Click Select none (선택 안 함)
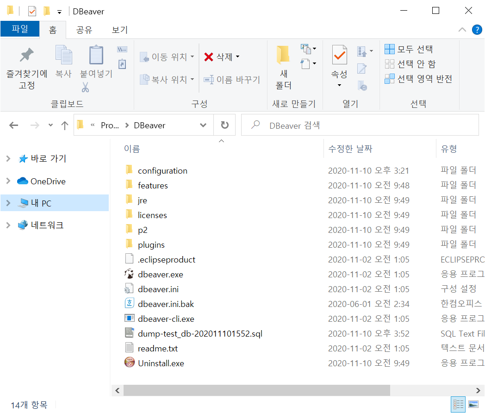 [x=410, y=64]
